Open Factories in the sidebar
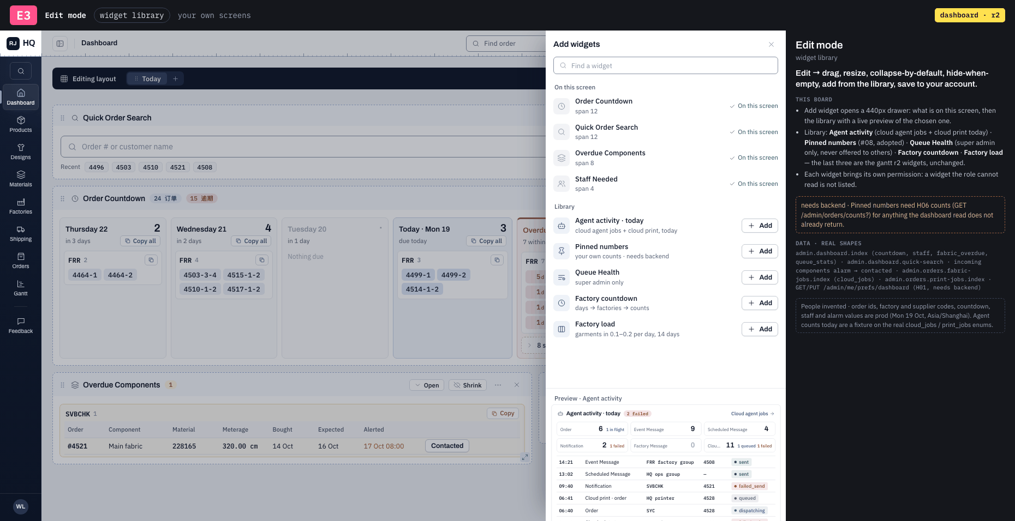The width and height of the screenshot is (1015, 521). pos(21,206)
